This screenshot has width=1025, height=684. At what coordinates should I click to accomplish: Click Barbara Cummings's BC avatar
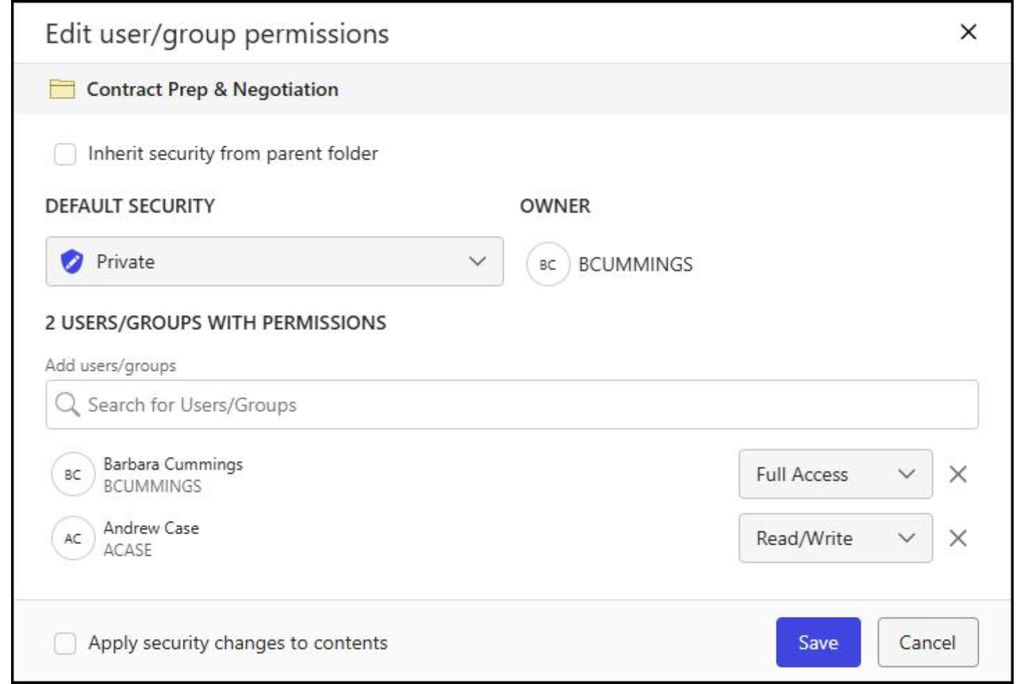[72, 474]
